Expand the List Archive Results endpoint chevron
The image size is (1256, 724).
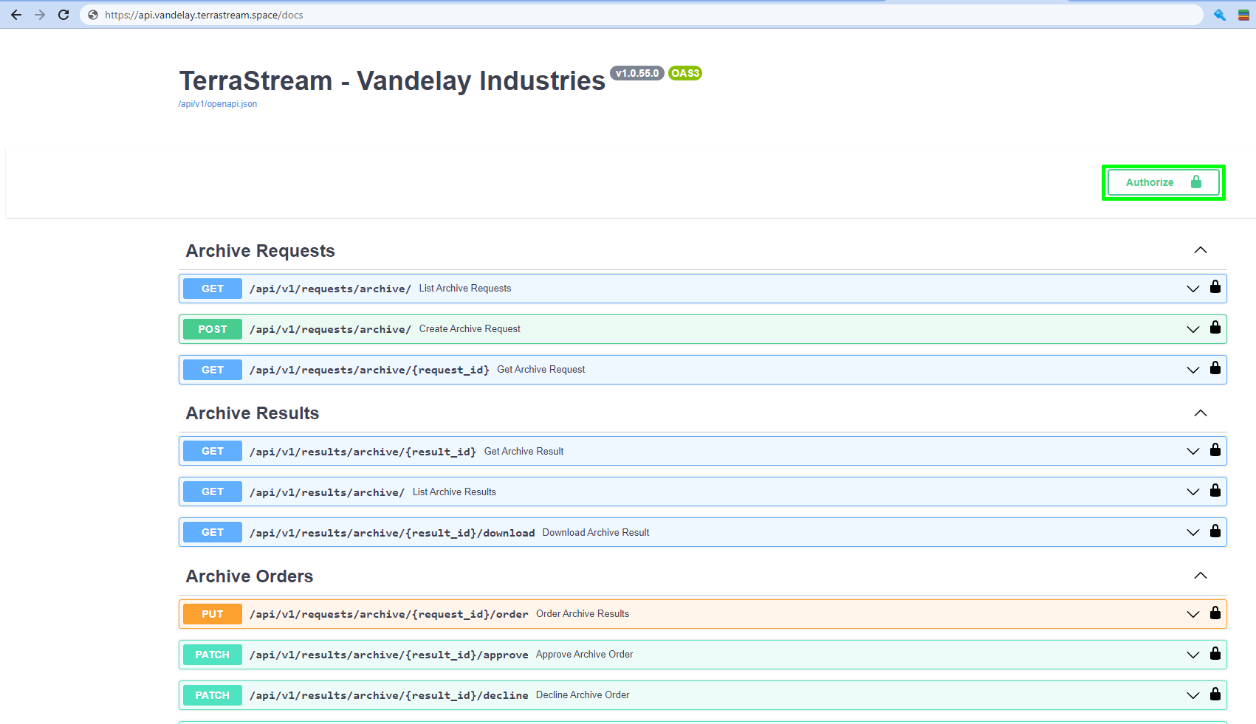[1193, 492]
